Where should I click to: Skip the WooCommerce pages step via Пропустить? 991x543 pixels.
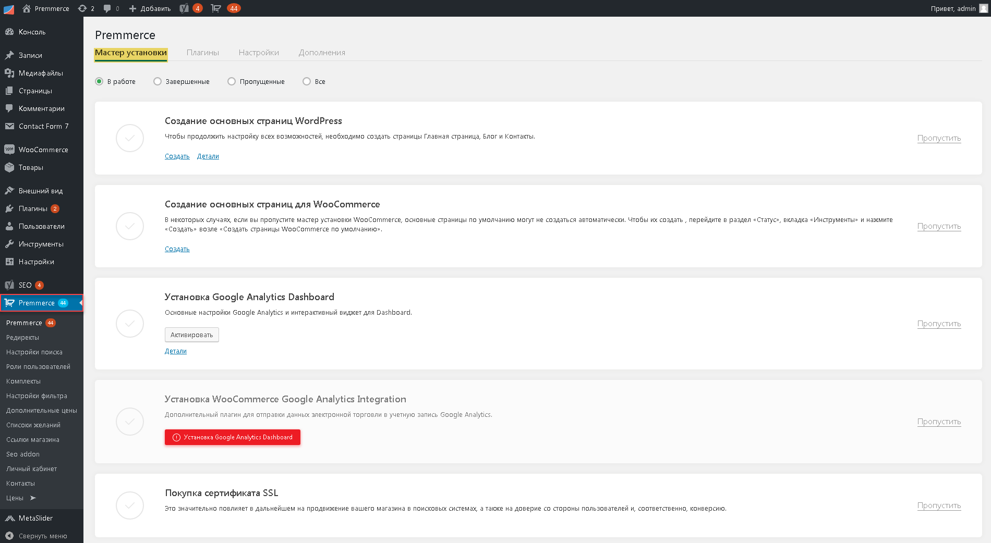pos(939,226)
